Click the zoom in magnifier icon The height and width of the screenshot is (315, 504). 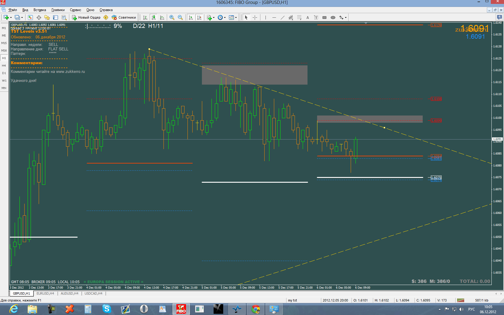[x=172, y=18]
